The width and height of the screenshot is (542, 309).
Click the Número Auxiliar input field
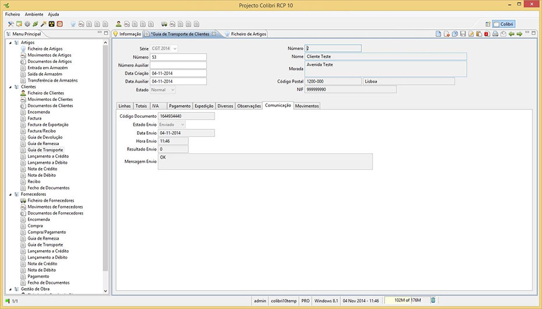click(178, 65)
